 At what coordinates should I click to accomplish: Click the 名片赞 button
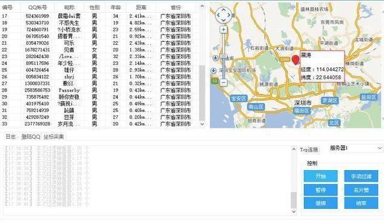pos(361,190)
